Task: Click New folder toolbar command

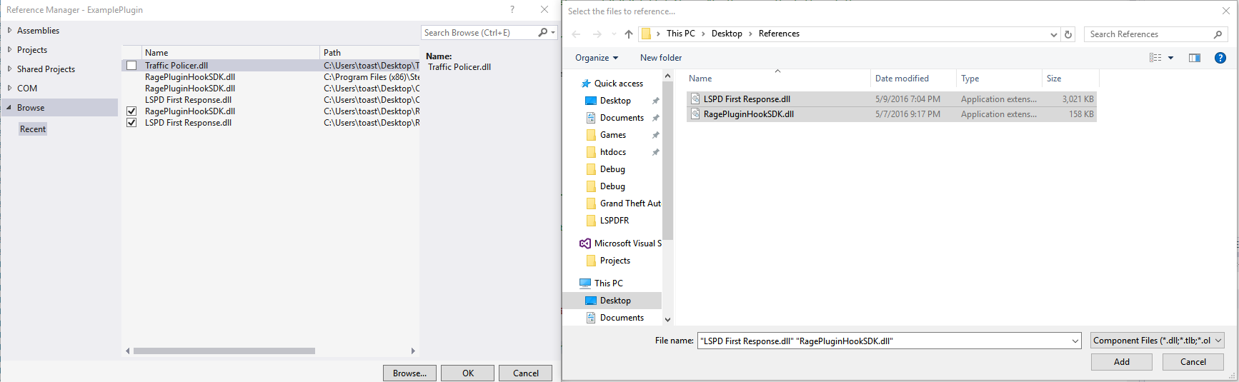Action: (661, 58)
